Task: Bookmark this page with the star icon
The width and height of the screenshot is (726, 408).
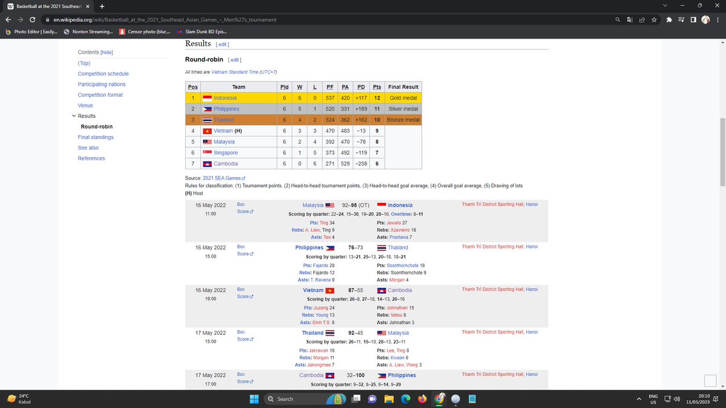Action: [654, 19]
